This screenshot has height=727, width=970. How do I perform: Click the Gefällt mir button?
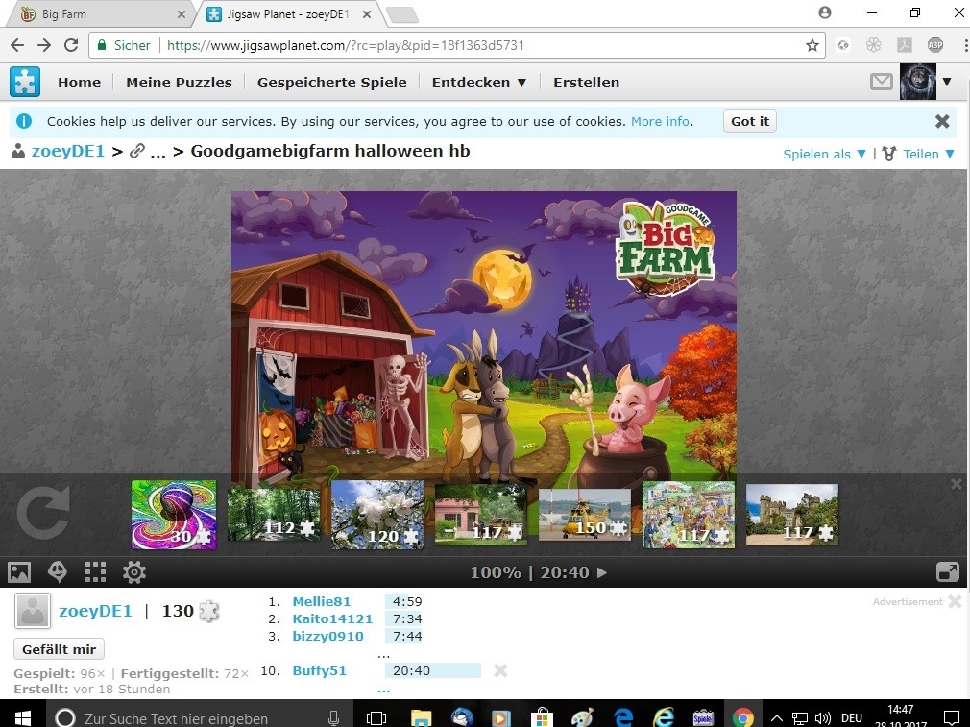coord(59,649)
